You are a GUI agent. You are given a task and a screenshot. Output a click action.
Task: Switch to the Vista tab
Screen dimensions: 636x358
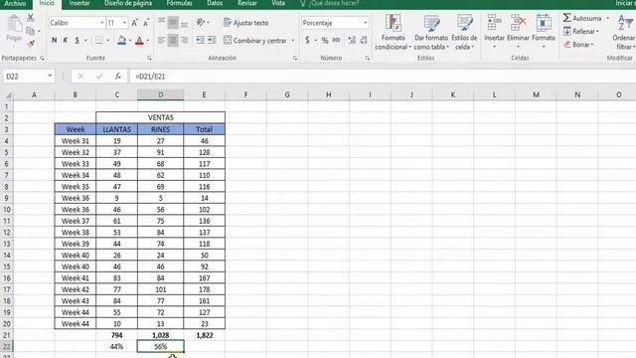[278, 4]
